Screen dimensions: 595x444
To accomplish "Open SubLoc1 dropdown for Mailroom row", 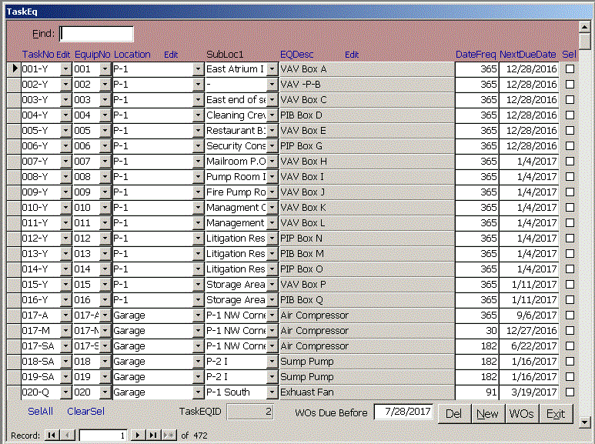I will (x=272, y=162).
